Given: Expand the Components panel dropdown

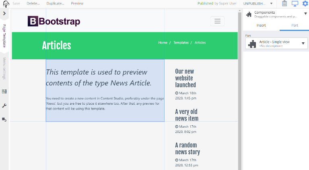Looking at the screenshot, I should [x=305, y=14].
